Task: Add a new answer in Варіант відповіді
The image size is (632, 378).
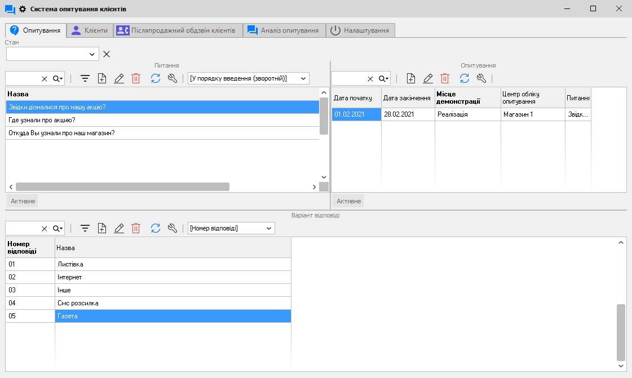Action: [102, 228]
